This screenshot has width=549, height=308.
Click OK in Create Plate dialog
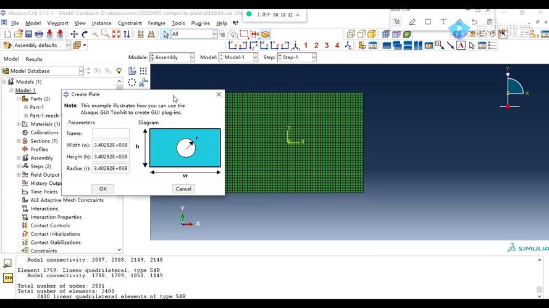(103, 189)
